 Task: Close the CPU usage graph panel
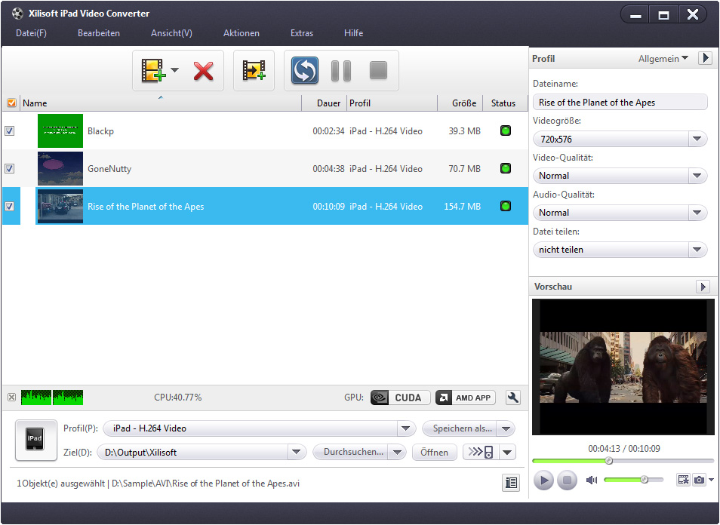pyautogui.click(x=12, y=398)
